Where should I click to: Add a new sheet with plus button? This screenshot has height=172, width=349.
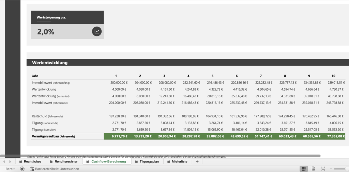(197, 161)
